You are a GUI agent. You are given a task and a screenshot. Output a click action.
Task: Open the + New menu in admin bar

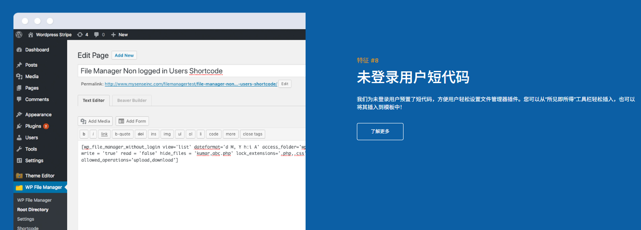(x=119, y=34)
